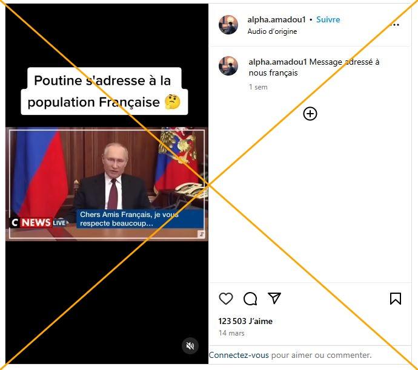Click the CNEWS Live logo in video

pos(39,222)
